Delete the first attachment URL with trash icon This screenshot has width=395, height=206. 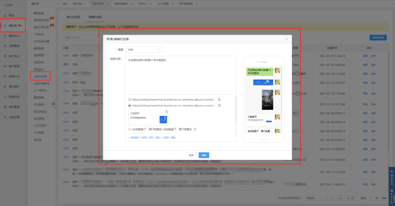click(x=219, y=99)
